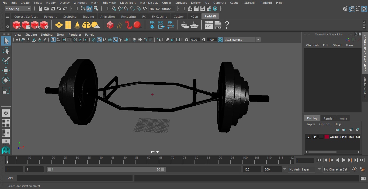
Task: Play the animation forwards
Action: [344, 160]
